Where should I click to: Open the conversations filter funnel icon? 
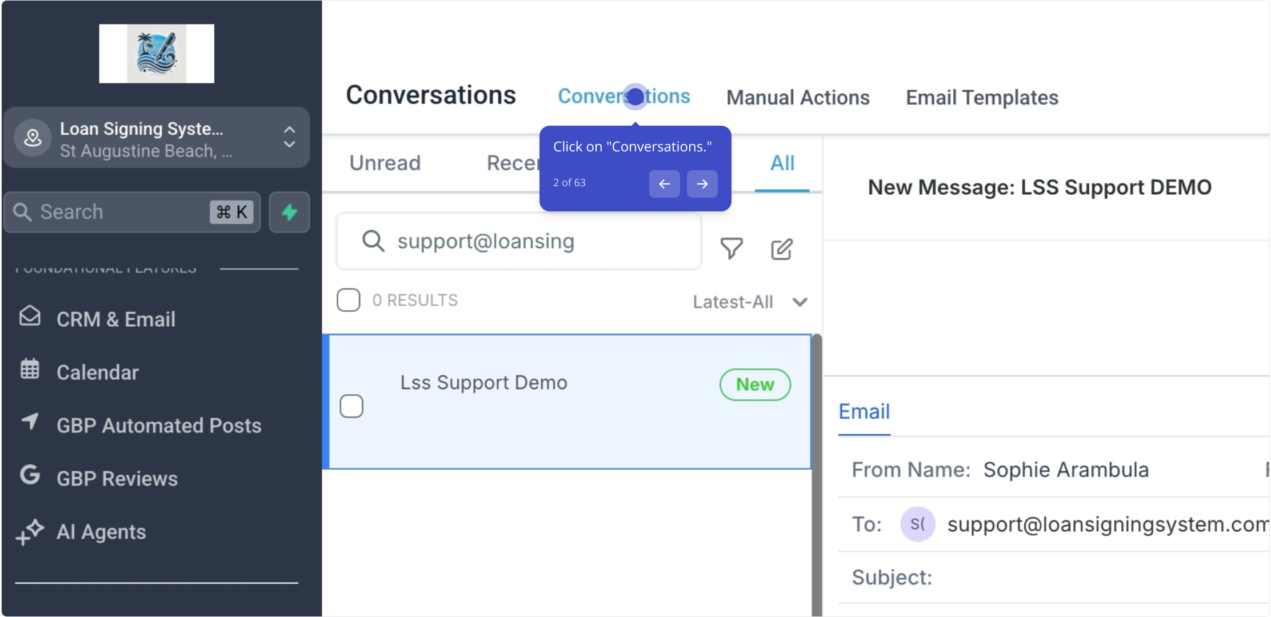(732, 249)
